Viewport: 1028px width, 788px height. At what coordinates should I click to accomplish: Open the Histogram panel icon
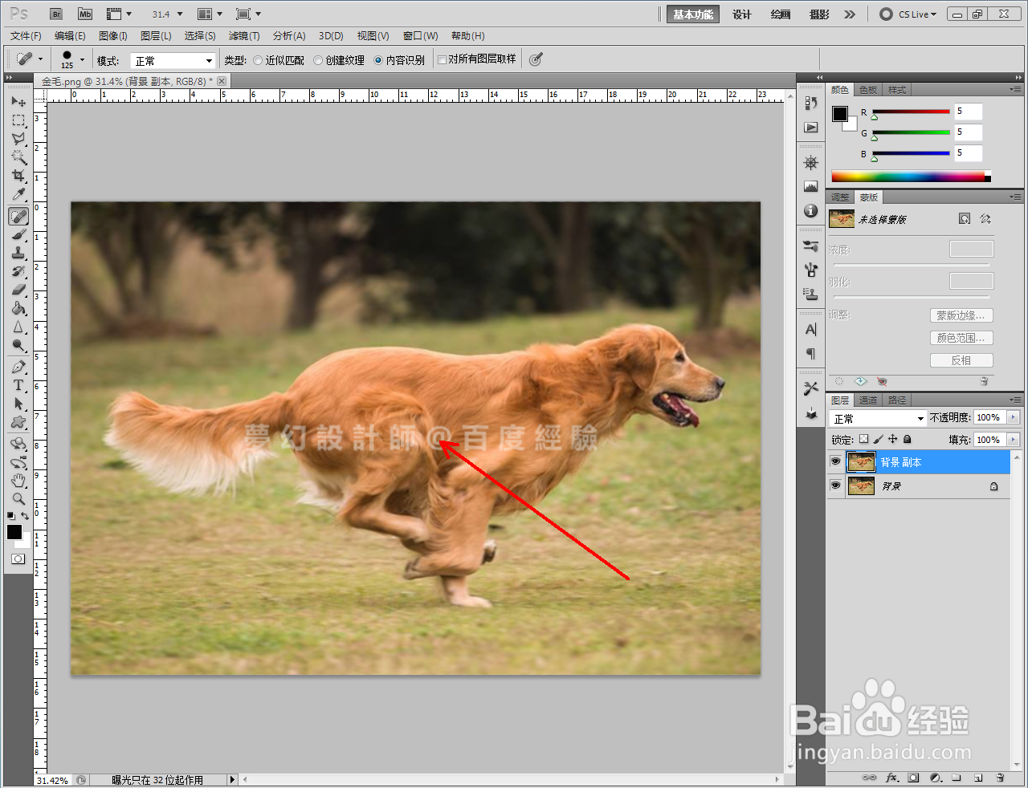(x=811, y=187)
